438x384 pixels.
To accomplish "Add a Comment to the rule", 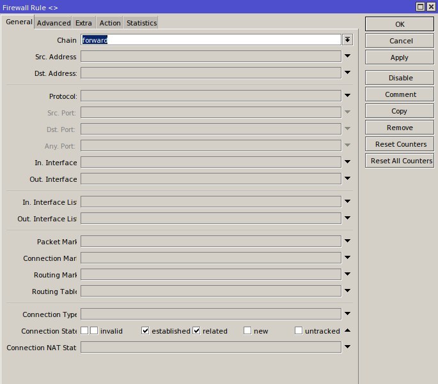I will click(400, 94).
